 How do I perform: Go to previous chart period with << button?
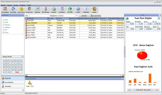129,90
